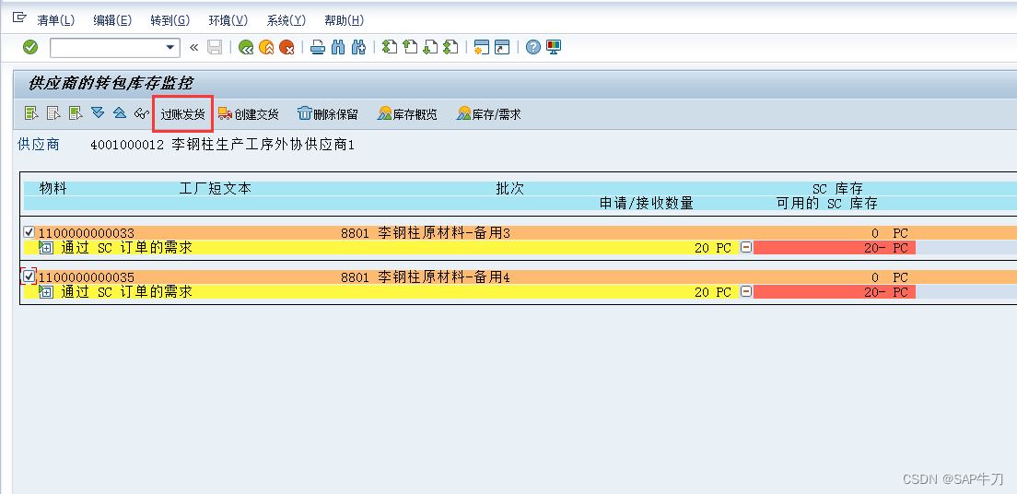
Task: Click red 20- PC cell in 备用3 row
Action: (x=835, y=247)
